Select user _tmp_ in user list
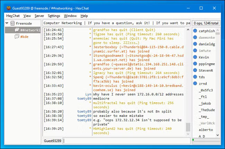The image size is (225, 149). [x=204, y=117]
